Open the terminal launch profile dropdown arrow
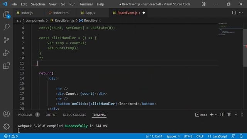 click(x=216, y=115)
